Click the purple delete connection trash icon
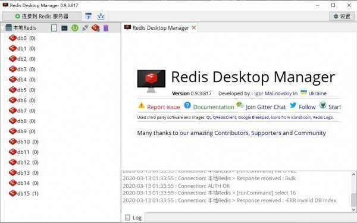The image size is (357, 223). [x=106, y=28]
